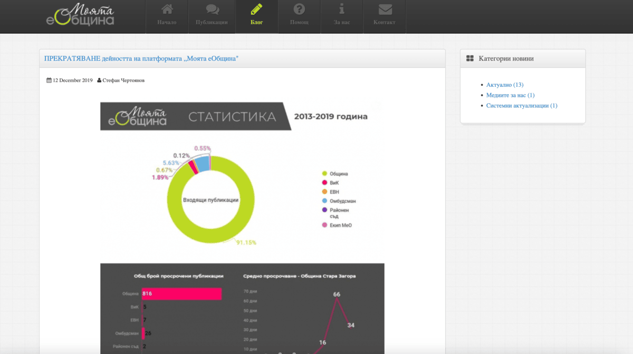Click the pencil icon above Блог
633x354 pixels.
point(256,9)
